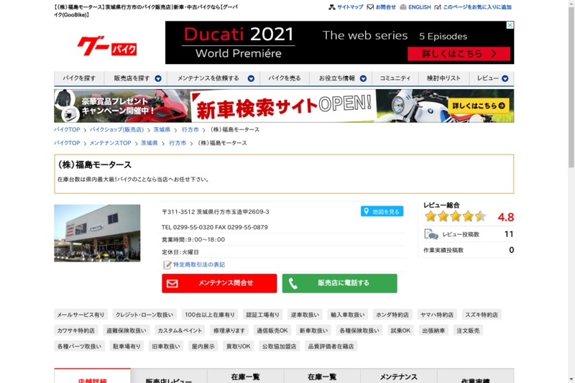Viewport: 575px width, 383px height.
Task: Switch to the メンテナンス tab
Action: click(x=399, y=377)
